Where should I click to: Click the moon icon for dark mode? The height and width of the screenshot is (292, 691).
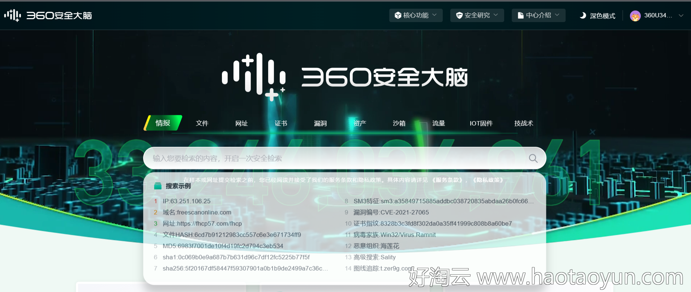583,16
